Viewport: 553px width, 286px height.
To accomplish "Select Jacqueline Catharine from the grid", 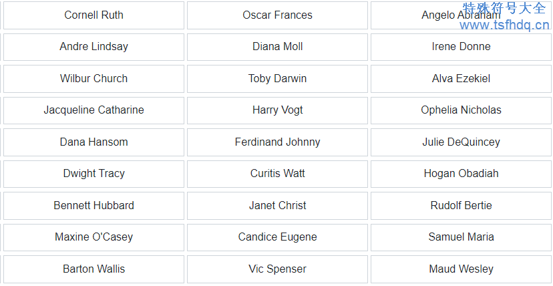I will (94, 110).
